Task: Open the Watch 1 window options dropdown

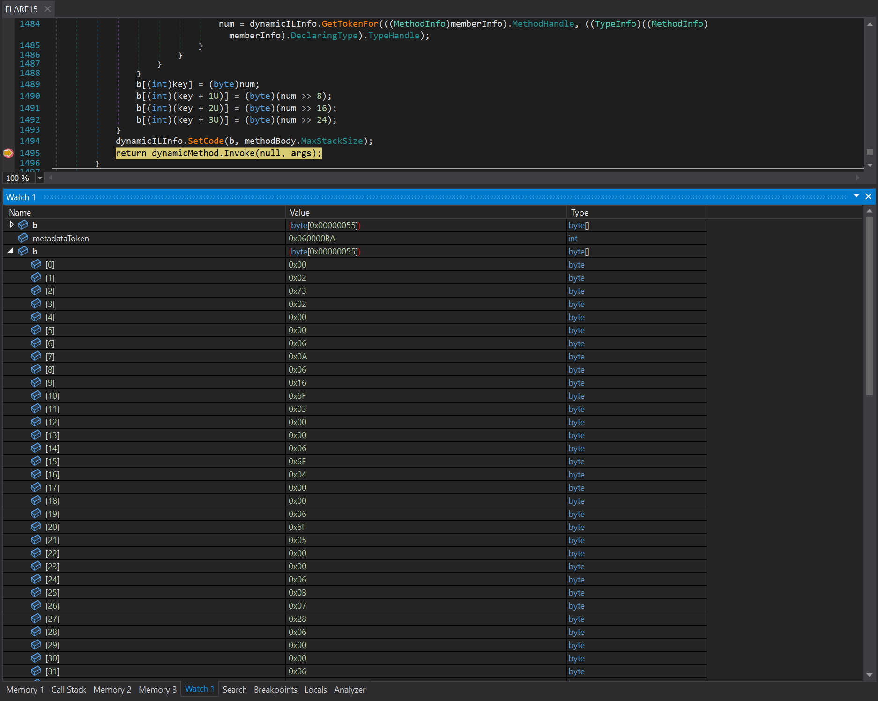Action: coord(856,196)
